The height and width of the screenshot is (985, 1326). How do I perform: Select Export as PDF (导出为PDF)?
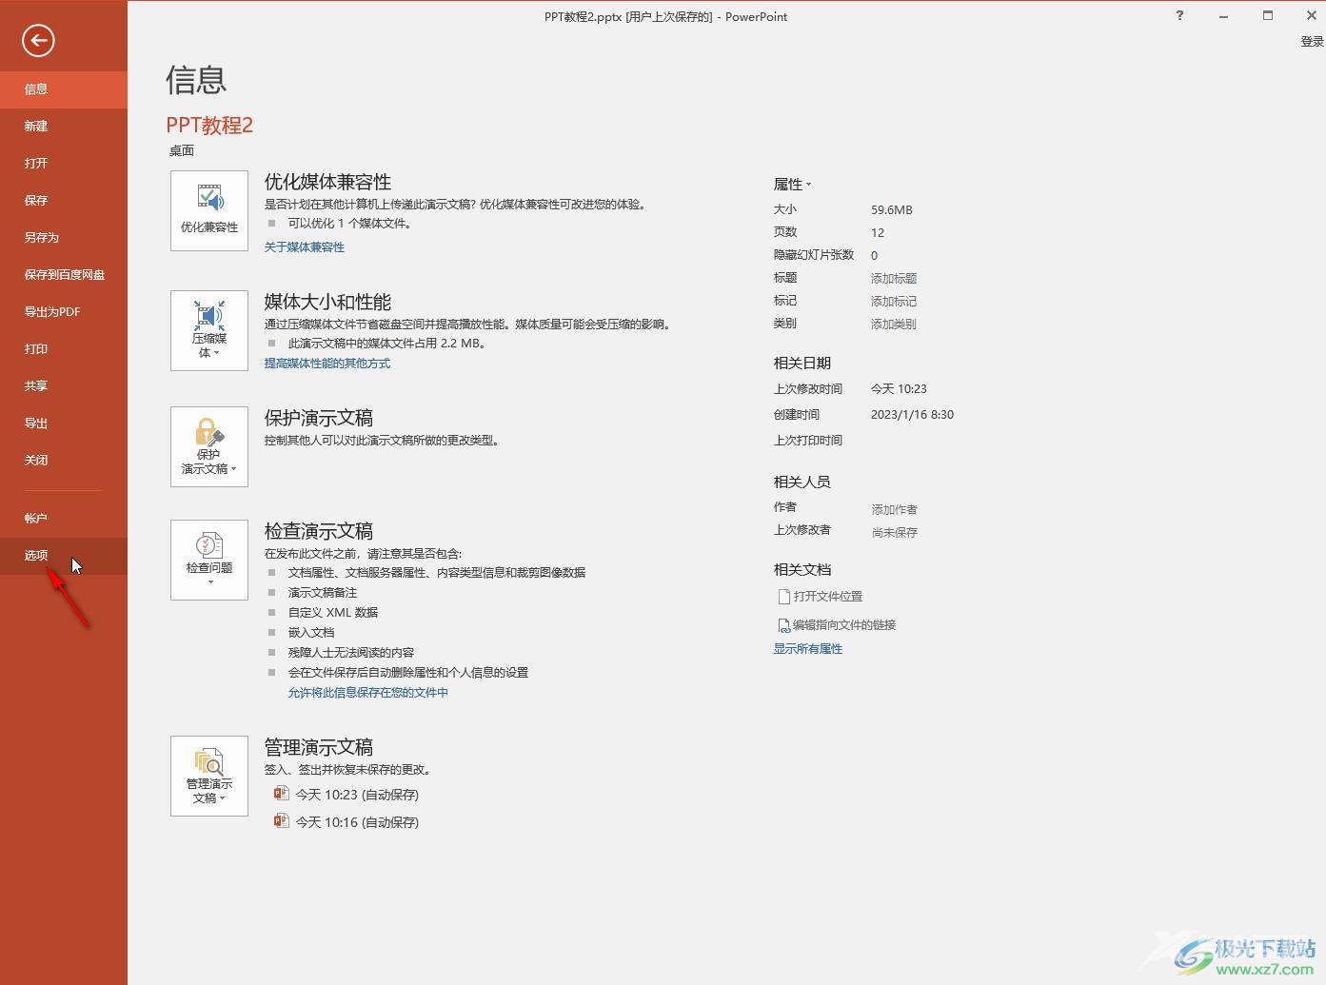click(64, 312)
